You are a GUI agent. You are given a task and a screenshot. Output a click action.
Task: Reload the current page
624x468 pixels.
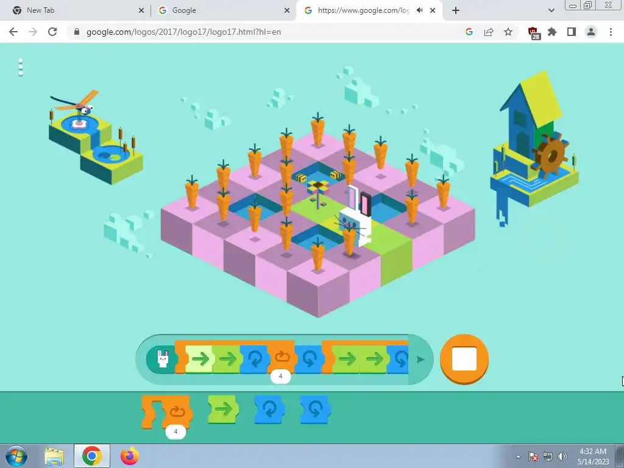point(52,32)
